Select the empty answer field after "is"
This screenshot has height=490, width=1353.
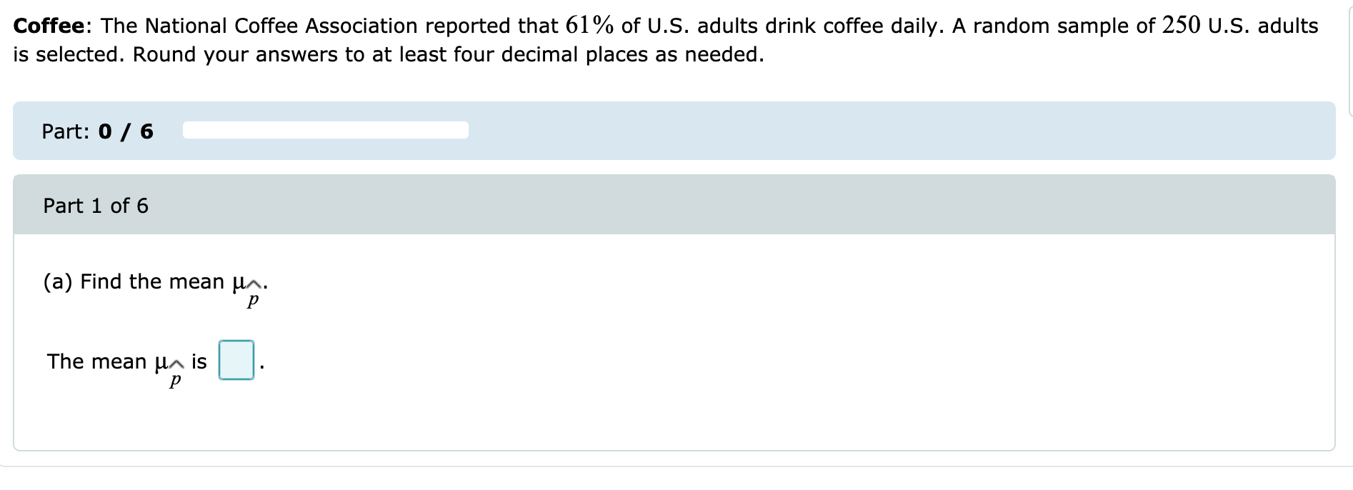click(236, 361)
